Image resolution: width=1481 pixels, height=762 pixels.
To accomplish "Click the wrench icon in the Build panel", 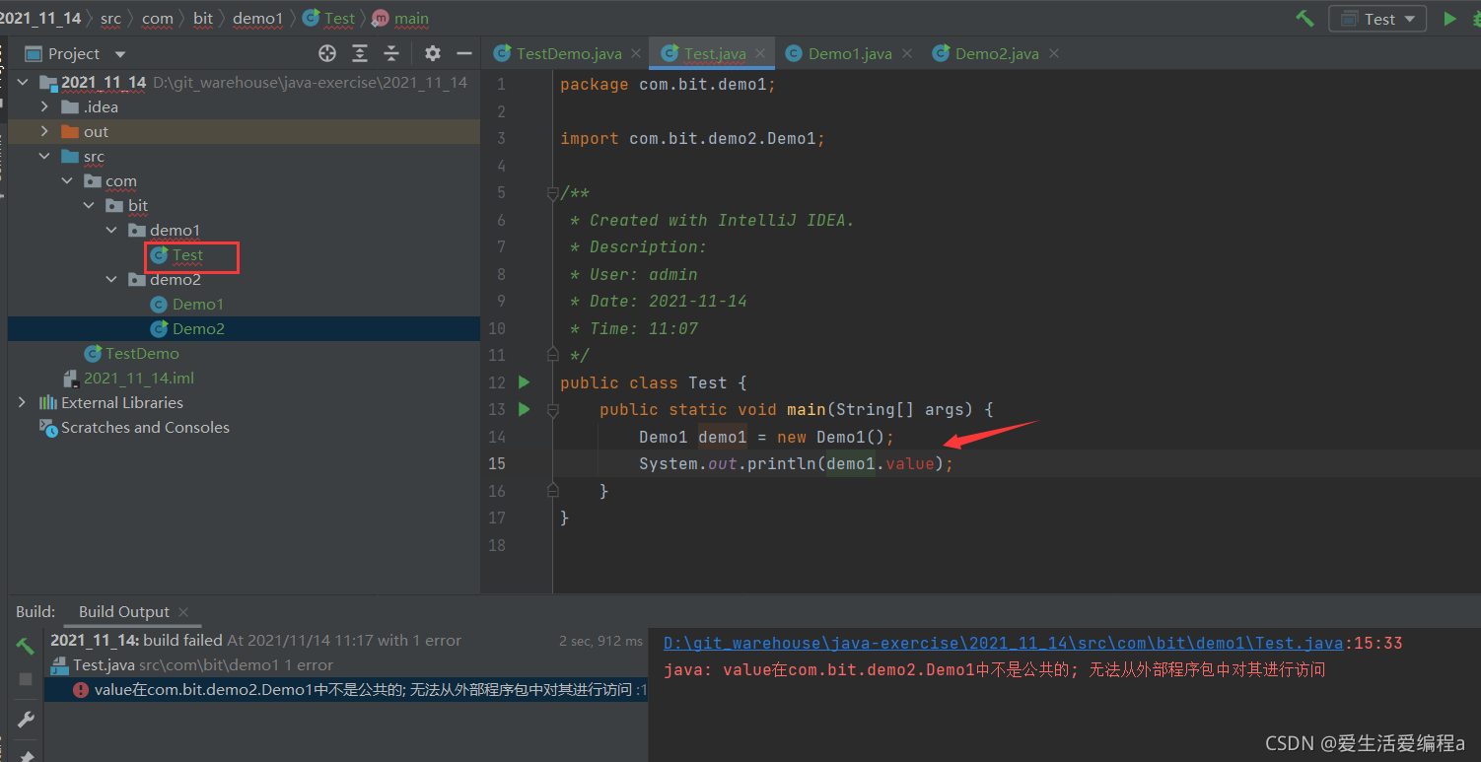I will [26, 720].
